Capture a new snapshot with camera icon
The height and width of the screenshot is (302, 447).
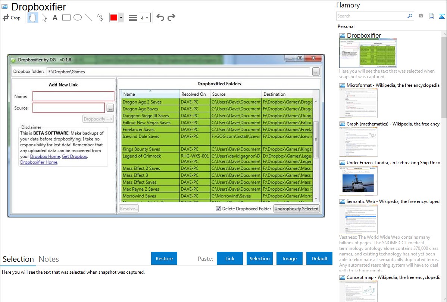(x=421, y=16)
